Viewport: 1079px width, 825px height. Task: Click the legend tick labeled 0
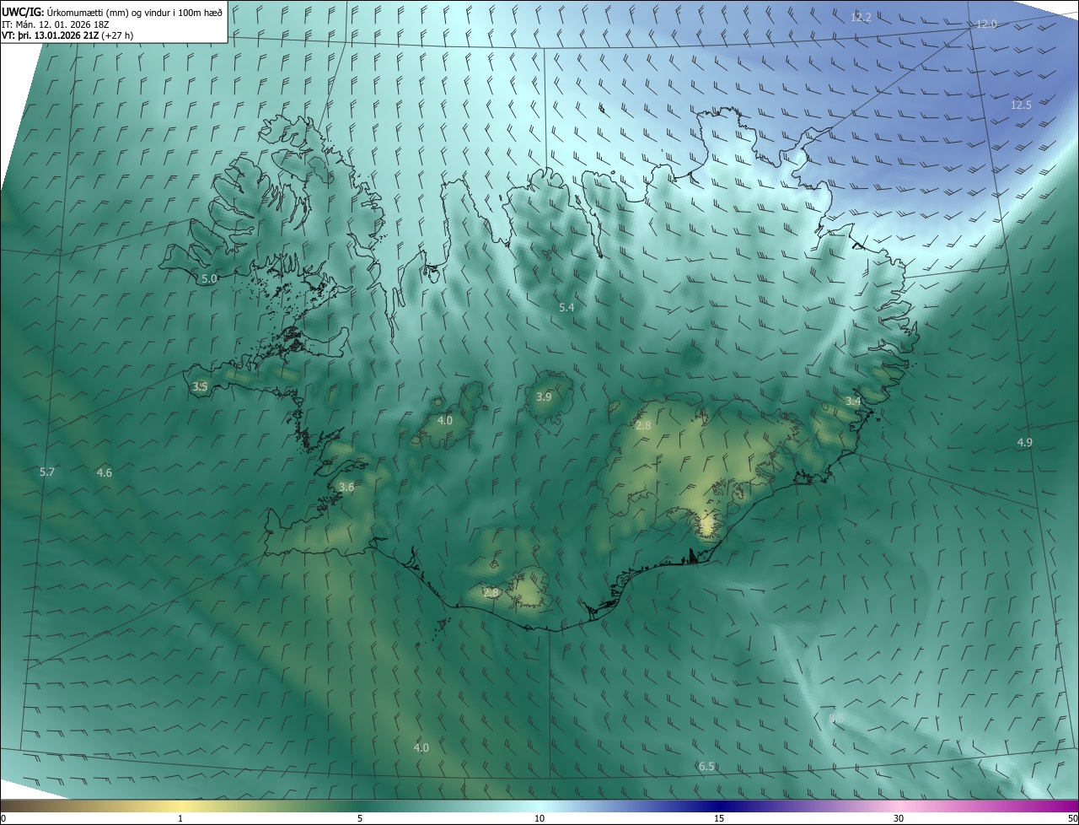(x=3, y=818)
